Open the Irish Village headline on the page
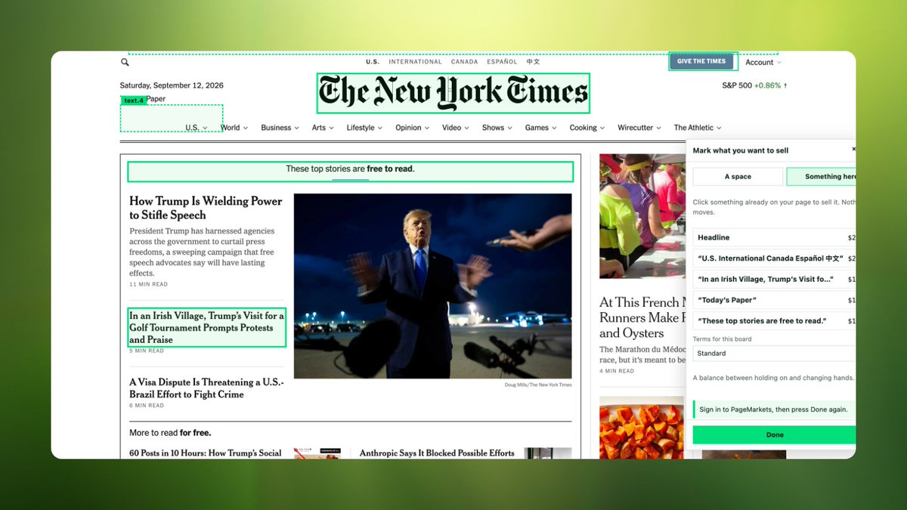 click(206, 327)
